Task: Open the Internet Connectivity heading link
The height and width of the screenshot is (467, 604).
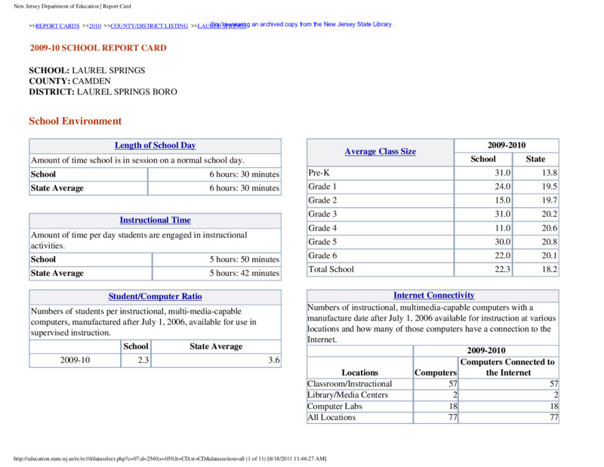Action: (433, 295)
